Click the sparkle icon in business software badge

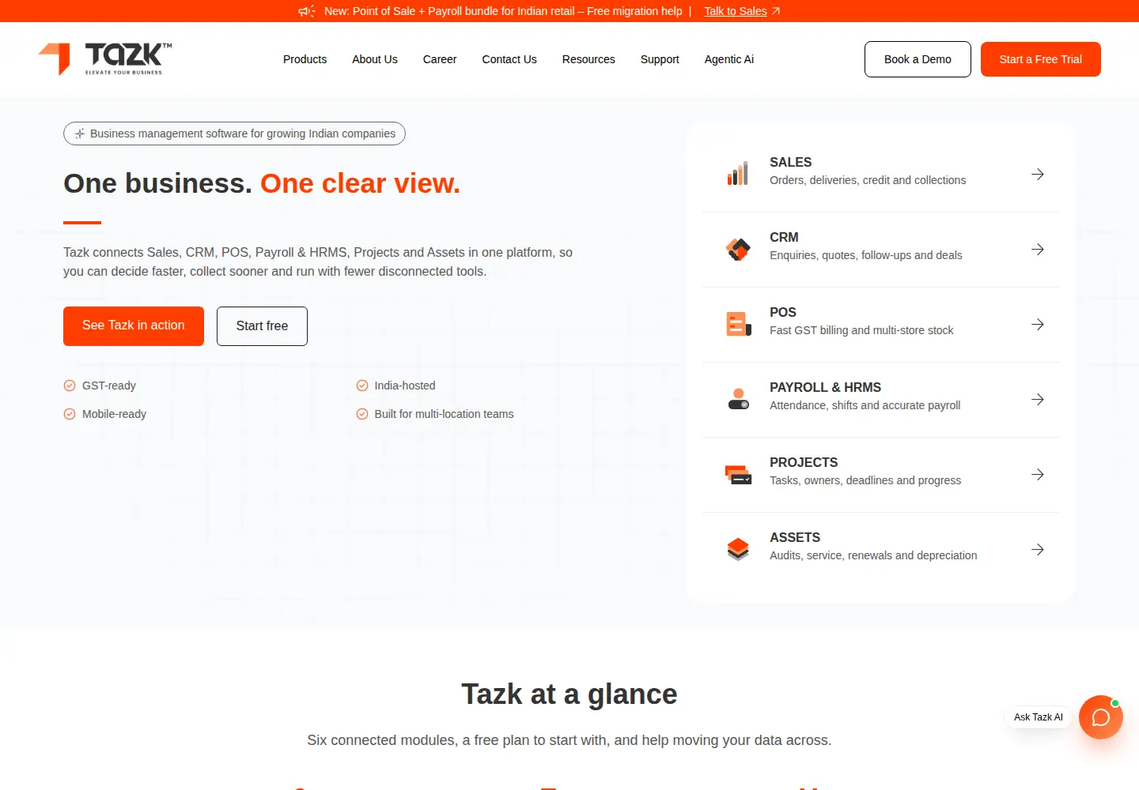[80, 134]
